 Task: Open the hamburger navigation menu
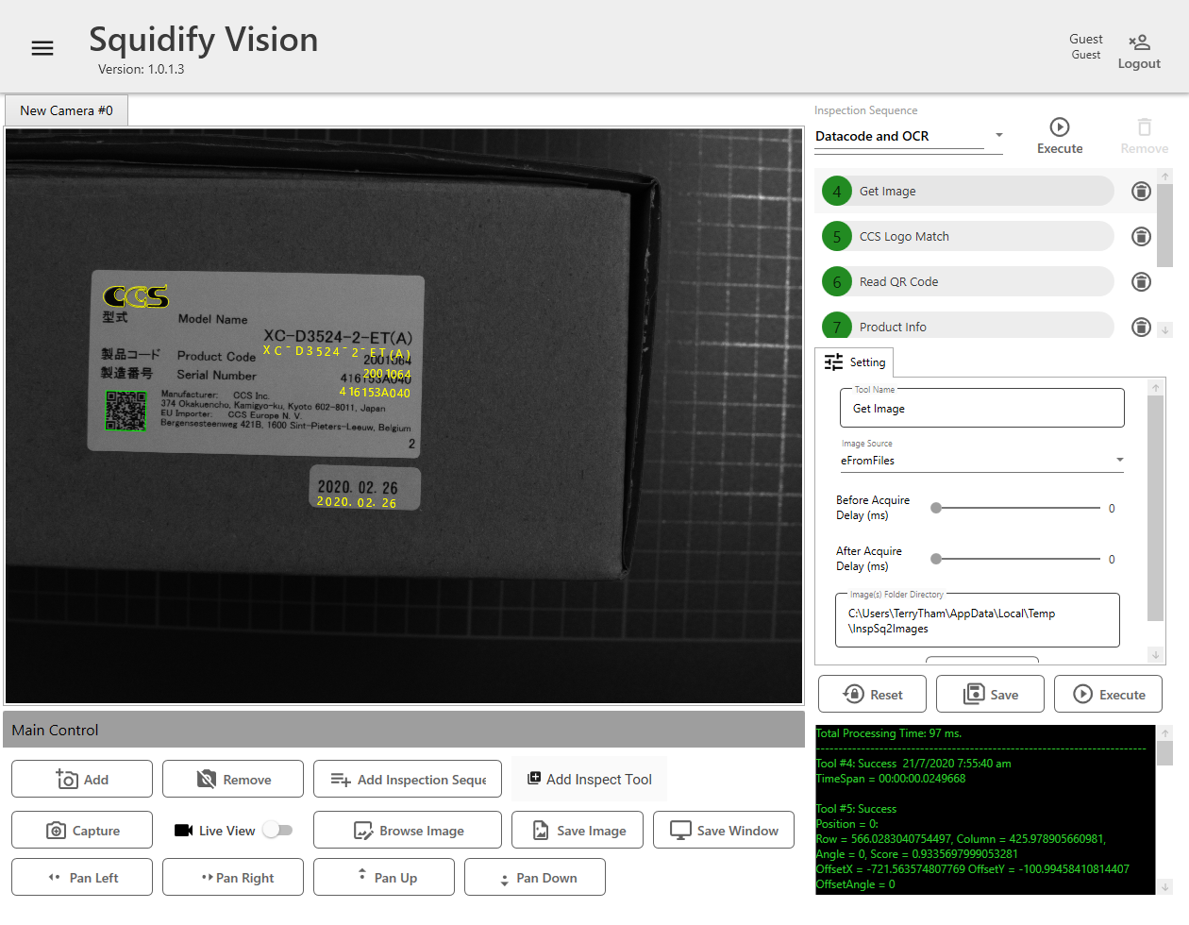point(42,47)
